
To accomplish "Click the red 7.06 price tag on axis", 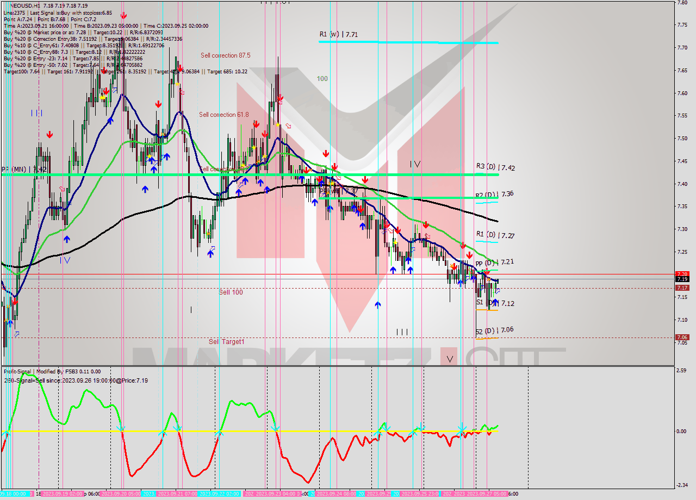I will 682,337.
